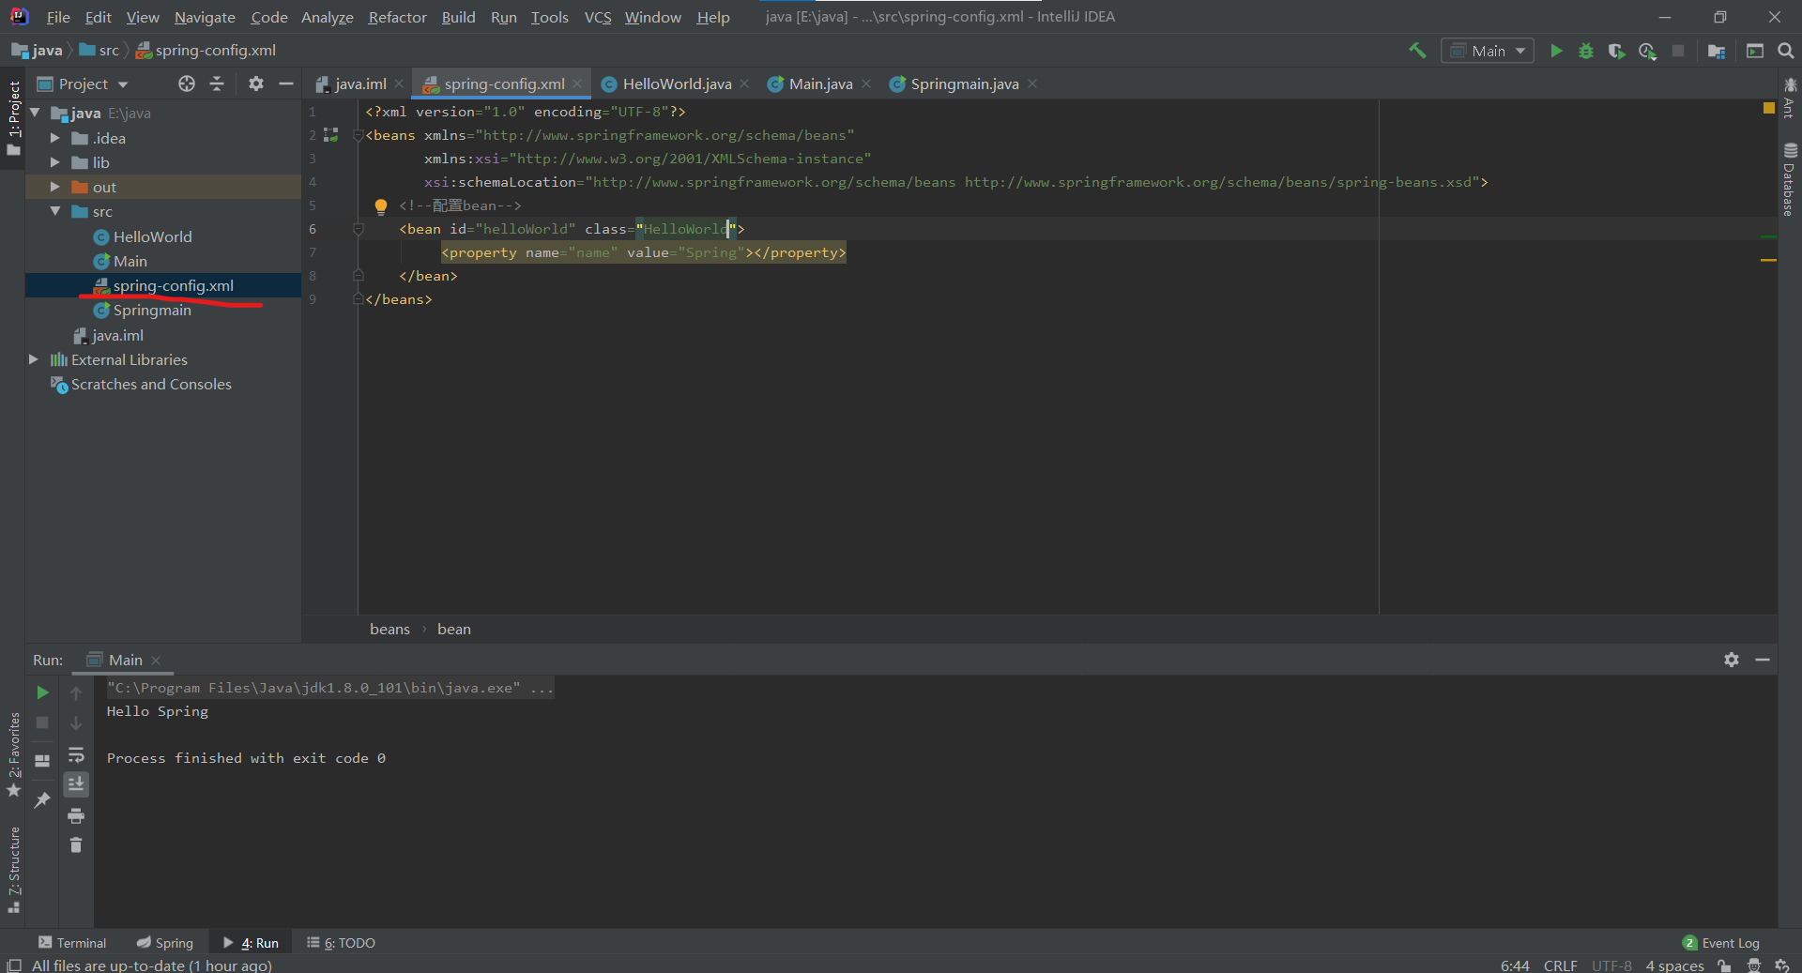Screen dimensions: 1802x973
Task: Clear console with trash can icon
Action: (76, 845)
